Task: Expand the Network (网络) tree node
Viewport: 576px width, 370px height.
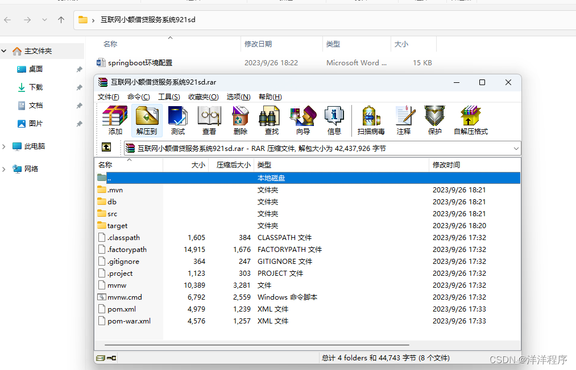Action: point(3,169)
